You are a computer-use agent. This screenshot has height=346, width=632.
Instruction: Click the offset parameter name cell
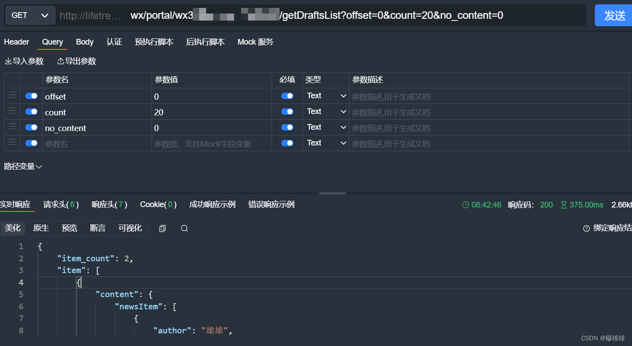click(97, 96)
